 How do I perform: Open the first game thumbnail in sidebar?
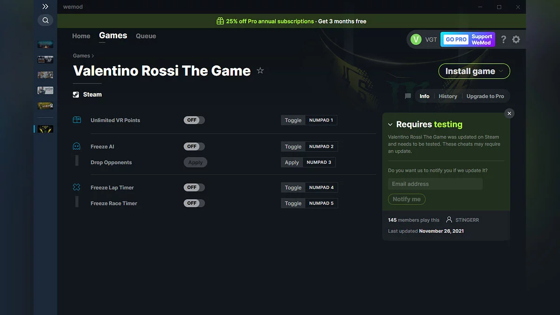pos(45,44)
